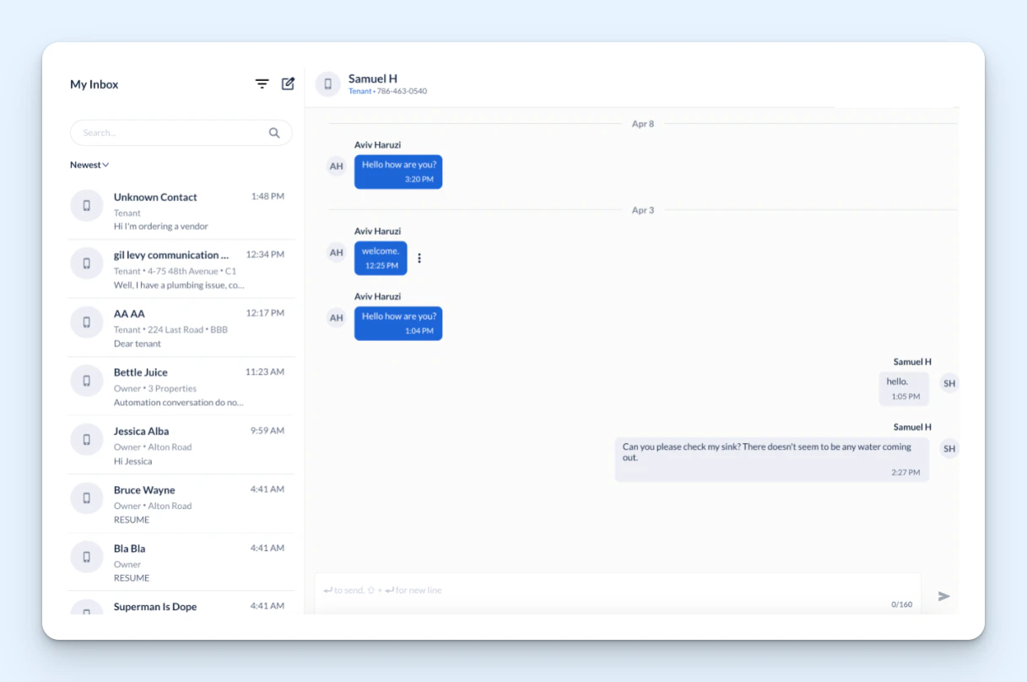This screenshot has width=1027, height=682.
Task: Open the three-dot menu on the welcome message
Action: (x=419, y=257)
